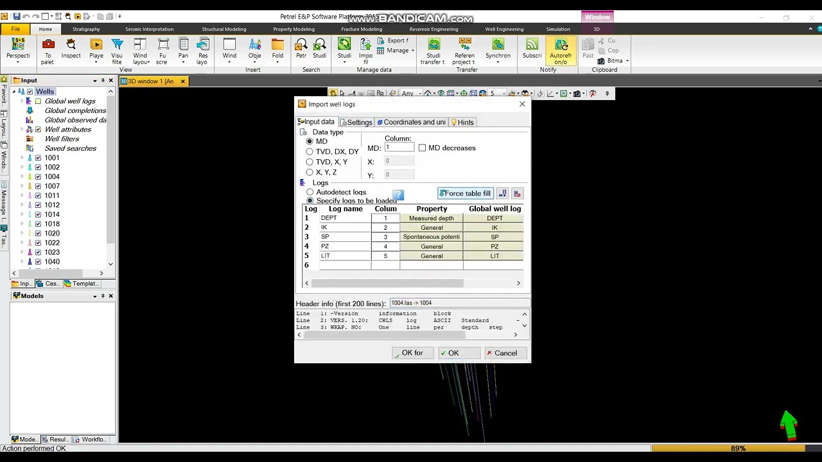This screenshot has height=462, width=822.
Task: Open the Seismic Interpretation ribbon tab
Action: click(x=149, y=29)
